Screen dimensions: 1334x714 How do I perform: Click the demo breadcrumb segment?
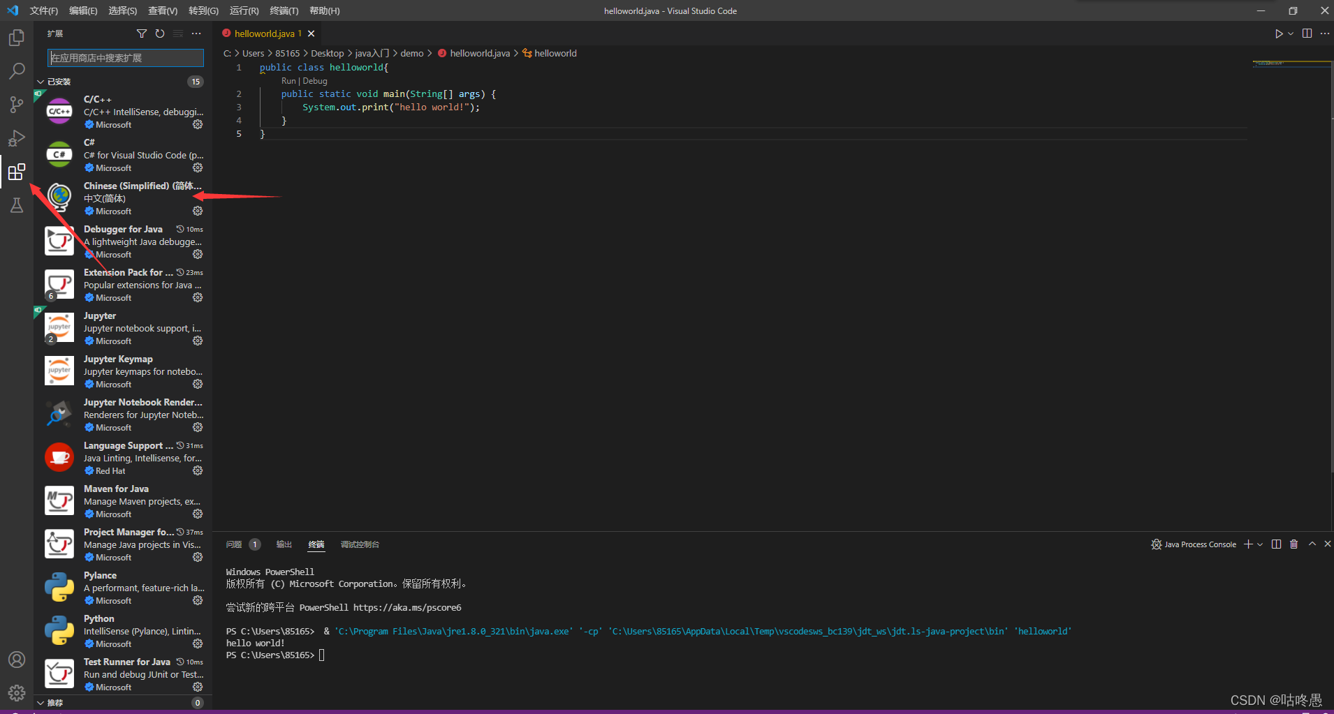click(x=412, y=53)
